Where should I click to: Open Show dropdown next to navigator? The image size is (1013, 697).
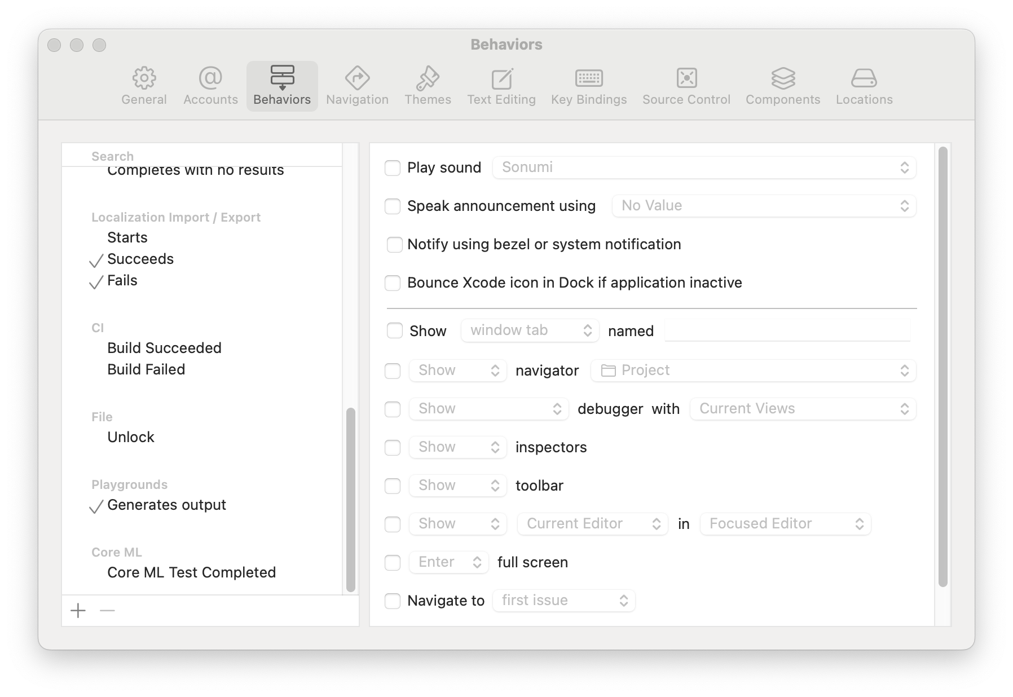457,370
